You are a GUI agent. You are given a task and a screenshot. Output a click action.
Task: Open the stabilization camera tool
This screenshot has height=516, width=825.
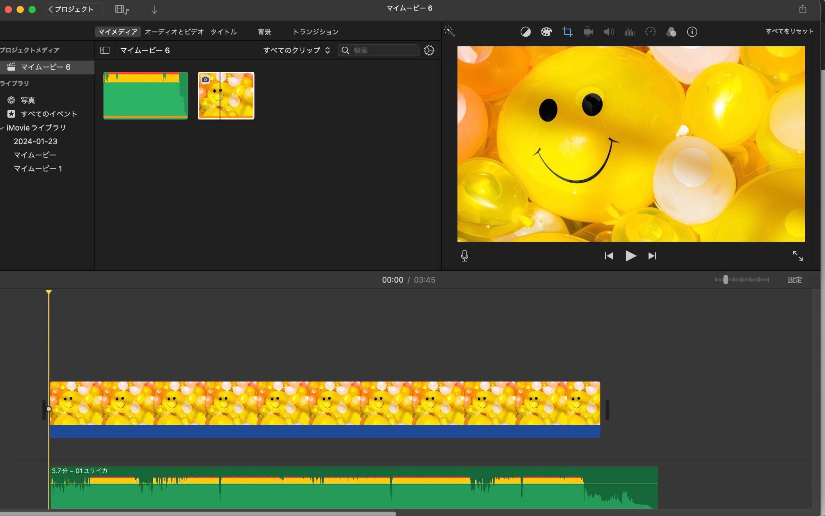click(588, 32)
